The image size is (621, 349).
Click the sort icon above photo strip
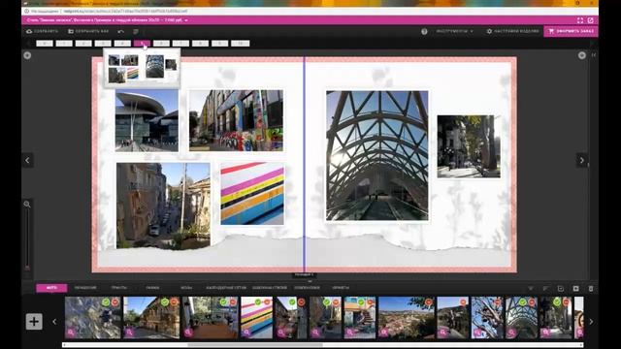545,289
